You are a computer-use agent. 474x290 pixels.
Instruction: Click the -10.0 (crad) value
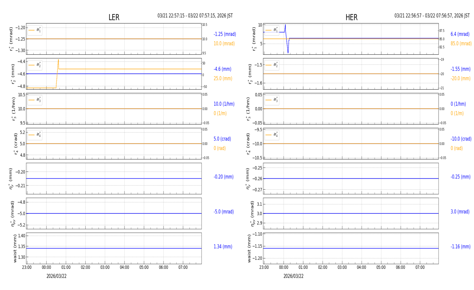461,139
